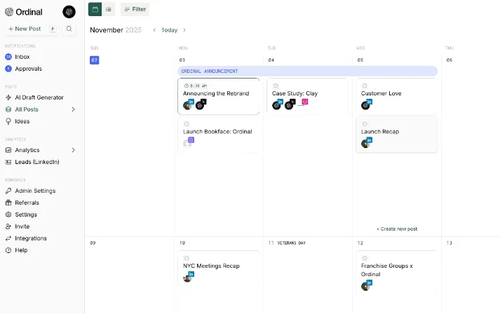
Task: Switch to calendar view
Action: [95, 9]
